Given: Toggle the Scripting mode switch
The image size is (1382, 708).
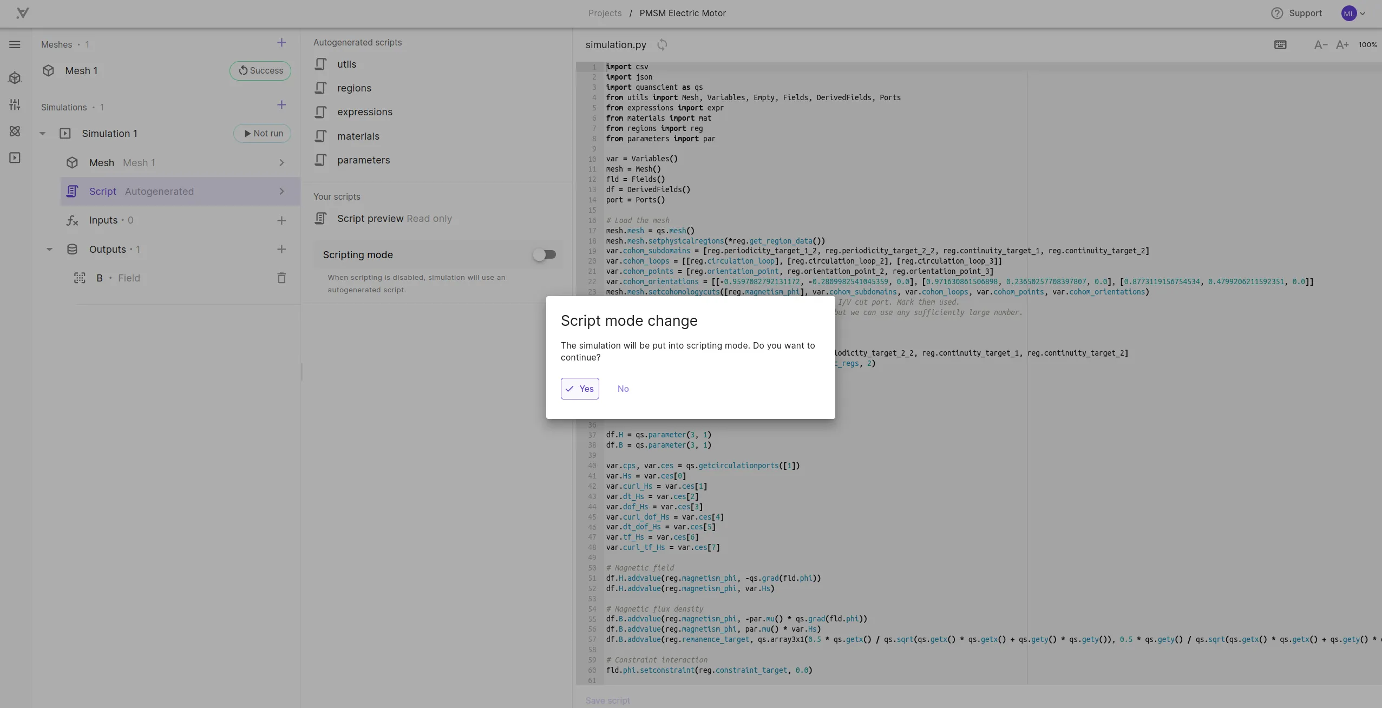Looking at the screenshot, I should pyautogui.click(x=545, y=254).
